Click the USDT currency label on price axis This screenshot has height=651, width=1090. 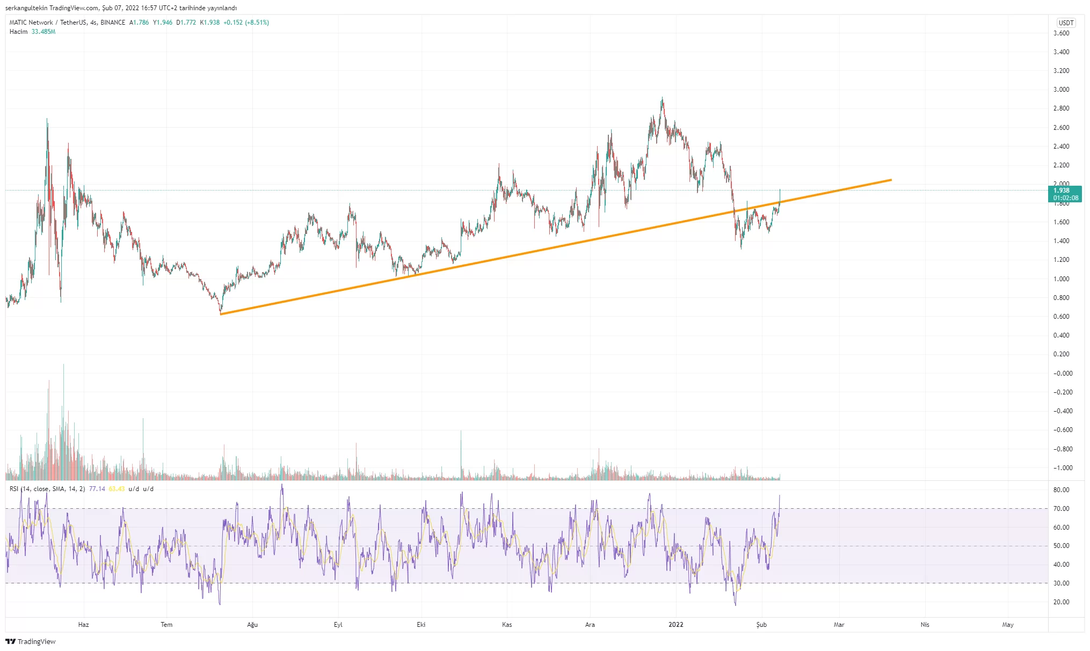pyautogui.click(x=1066, y=23)
